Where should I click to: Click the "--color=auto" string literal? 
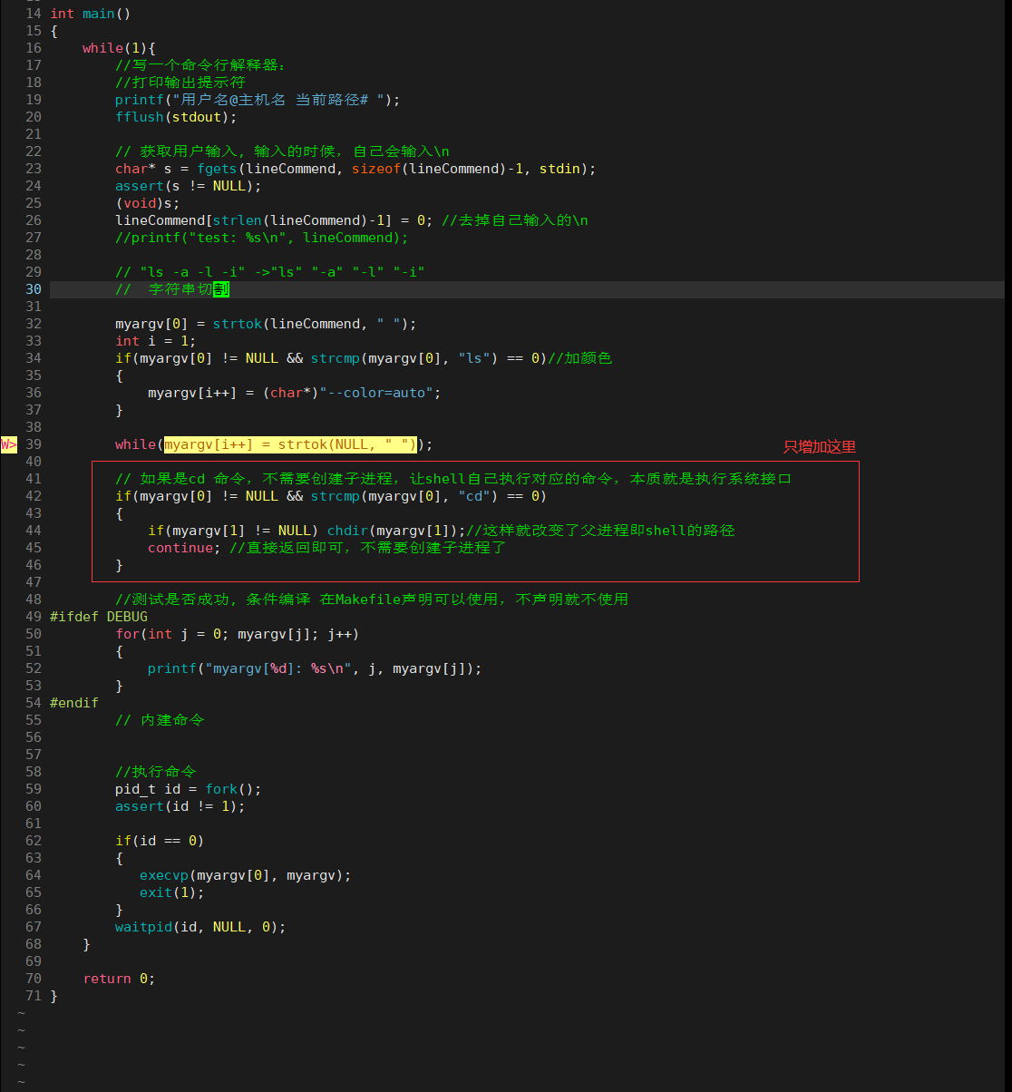pos(380,393)
